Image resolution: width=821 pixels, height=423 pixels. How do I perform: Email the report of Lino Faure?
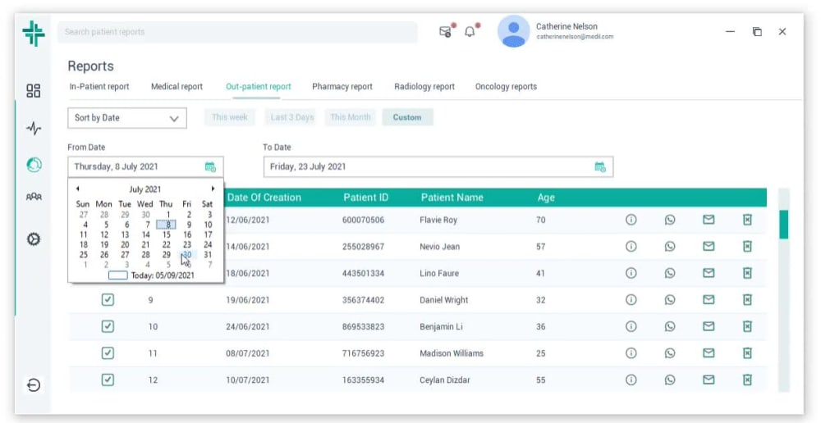coord(709,273)
